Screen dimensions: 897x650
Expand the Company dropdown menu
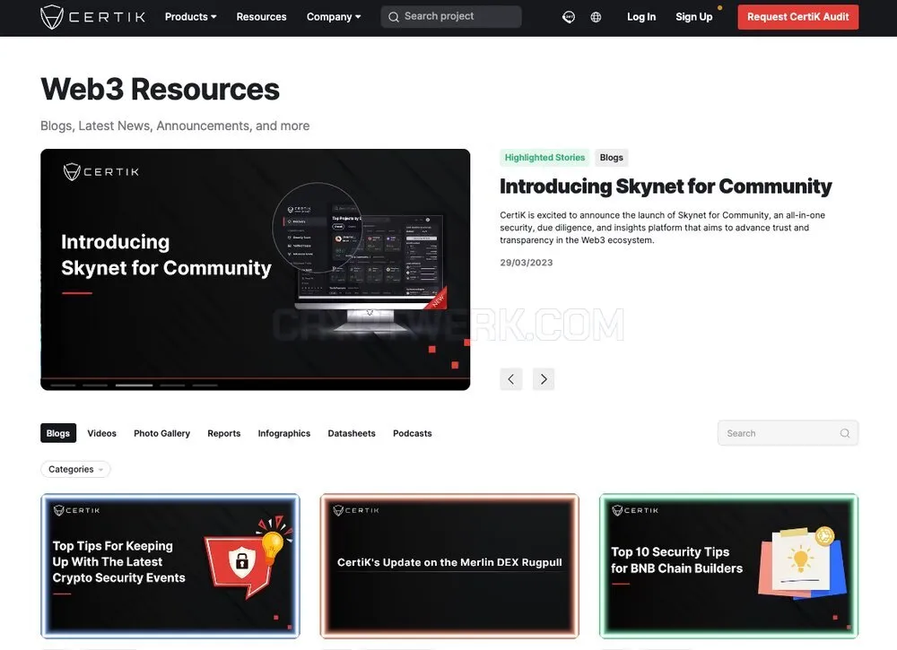(x=334, y=16)
